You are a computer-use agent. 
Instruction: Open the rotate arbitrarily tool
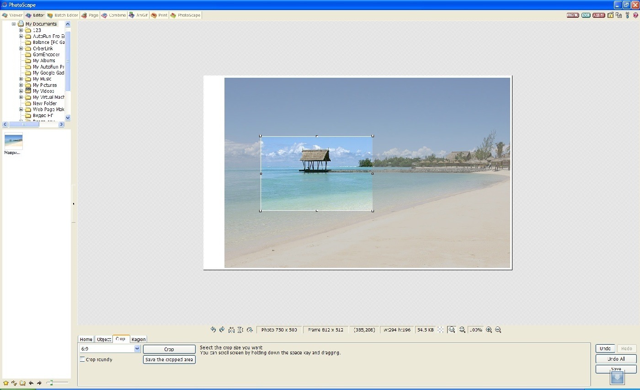pos(250,330)
